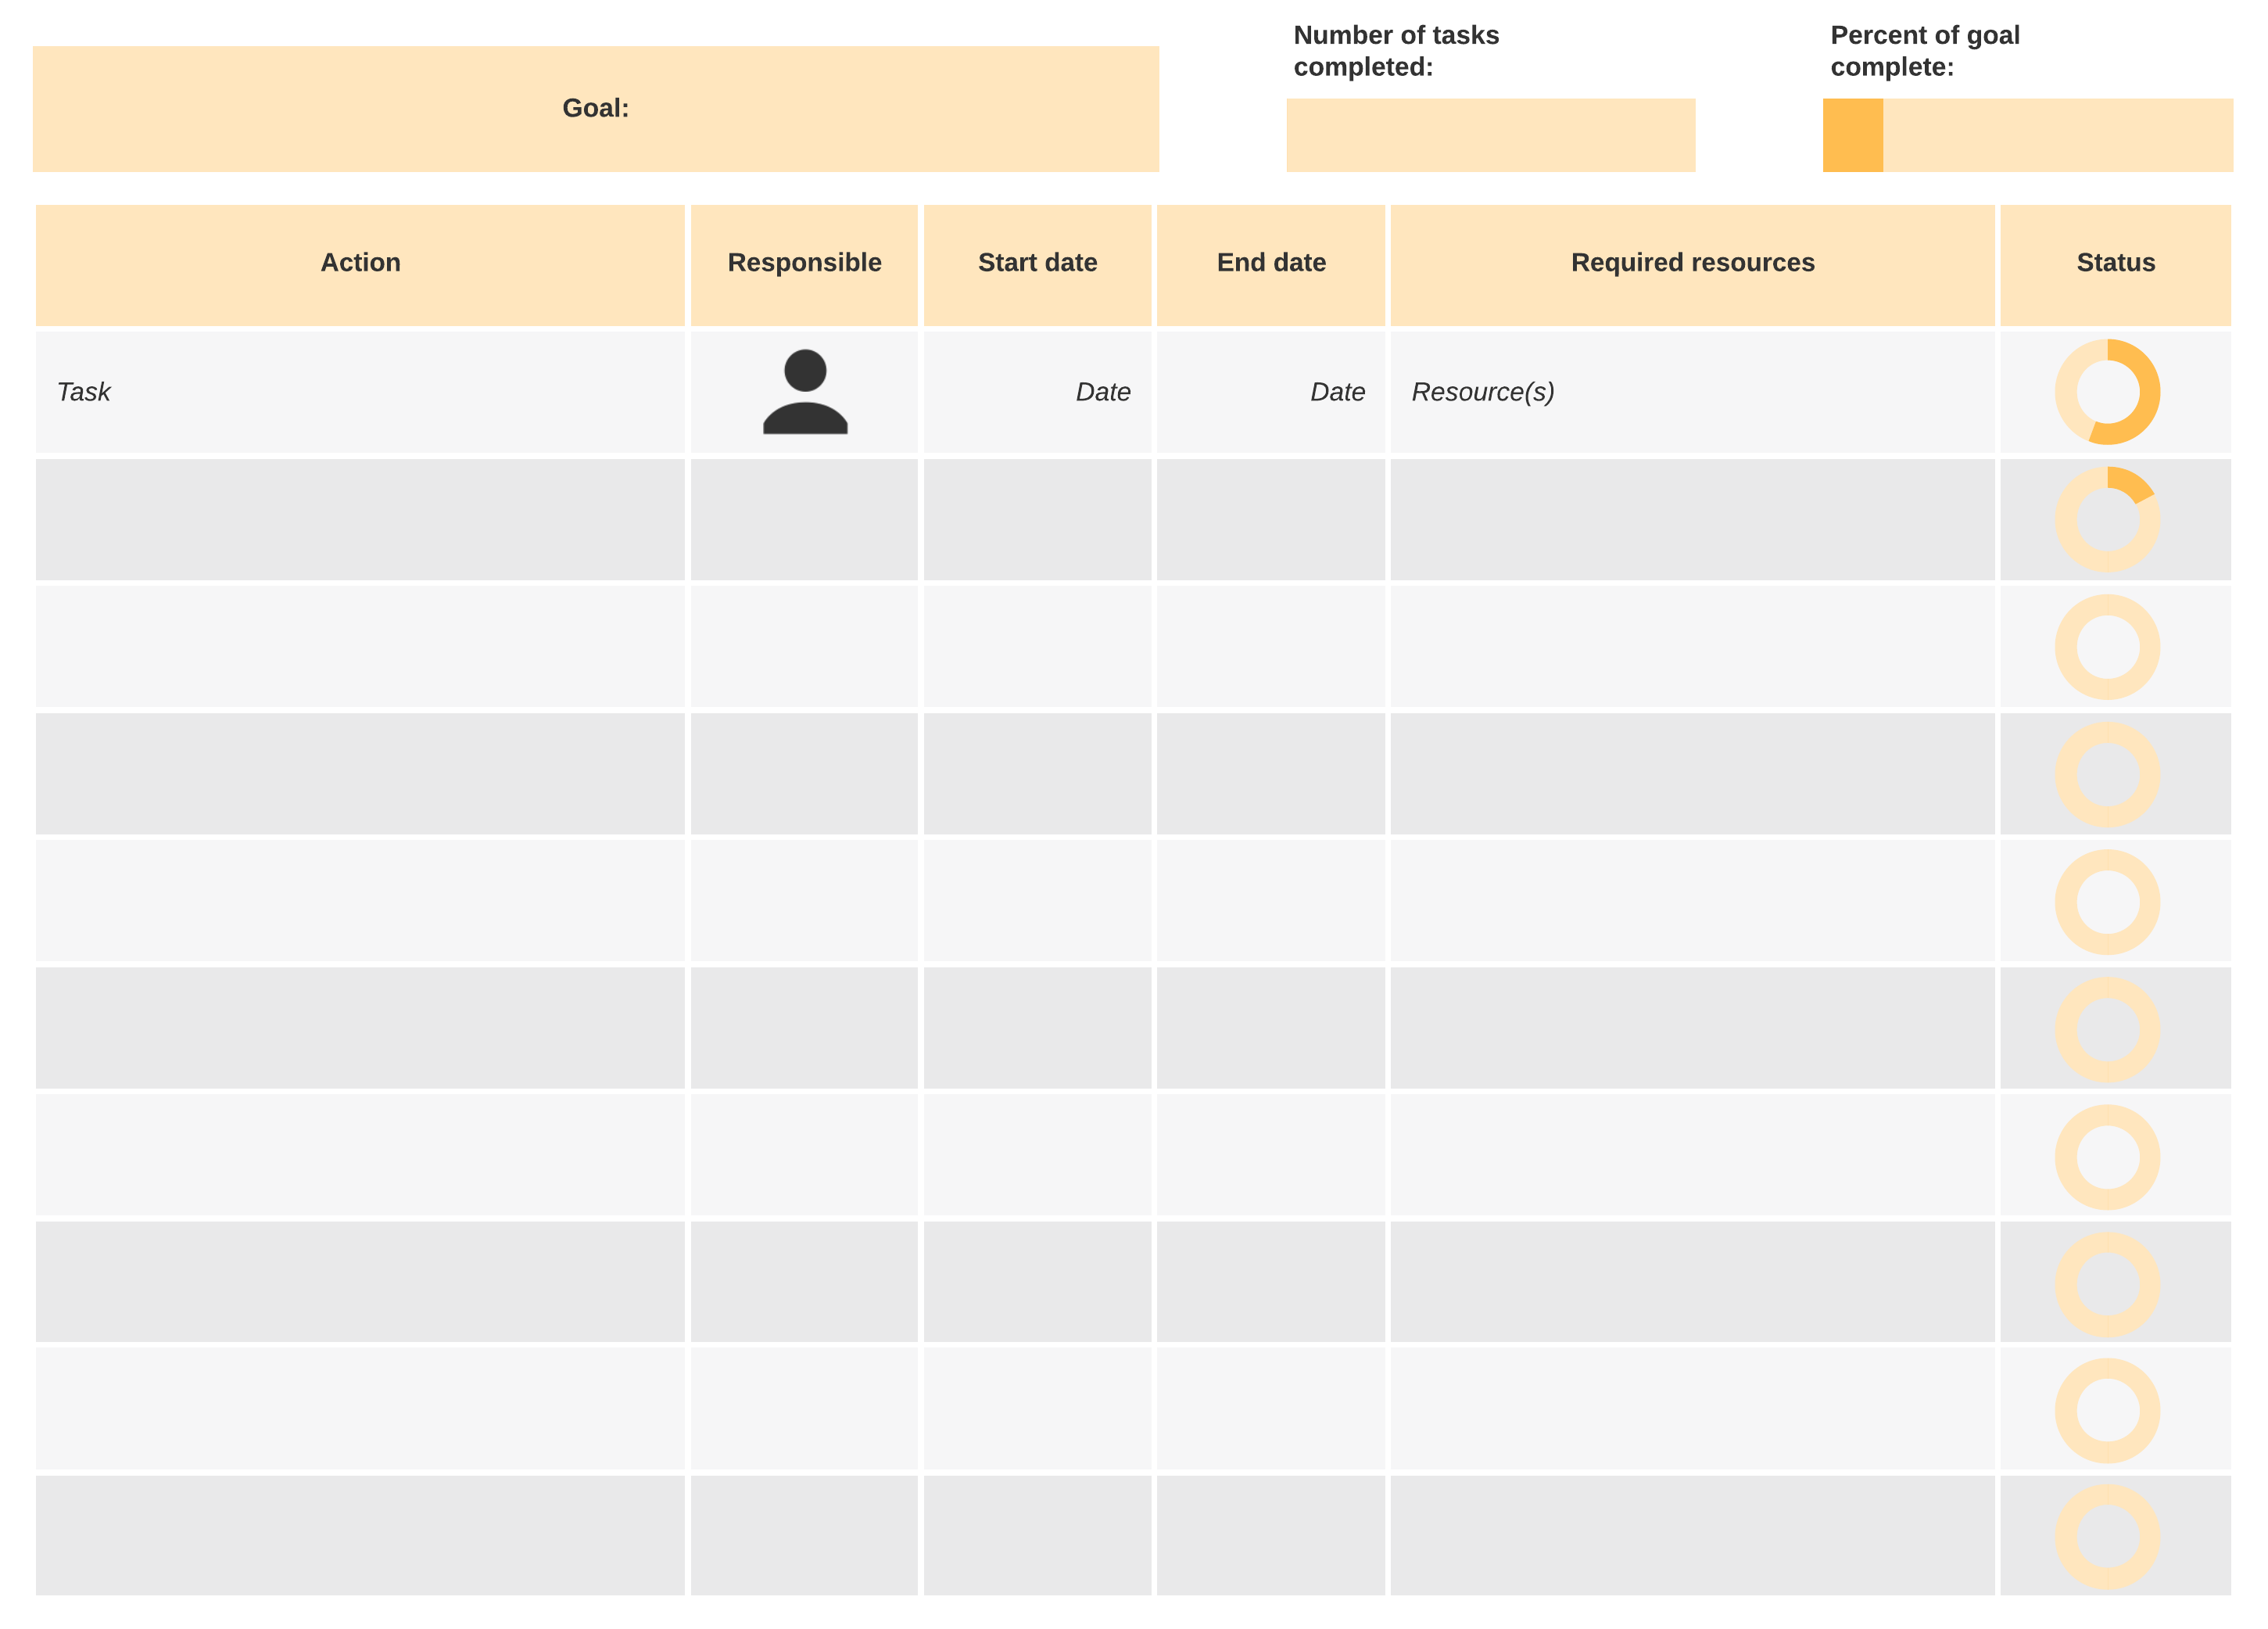2268x1629 pixels.
Task: Select the Status column header
Action: click(2115, 264)
